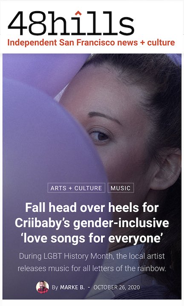Open the 48hills logo homepage link
184x306 pixels.
pyautogui.click(x=71, y=24)
